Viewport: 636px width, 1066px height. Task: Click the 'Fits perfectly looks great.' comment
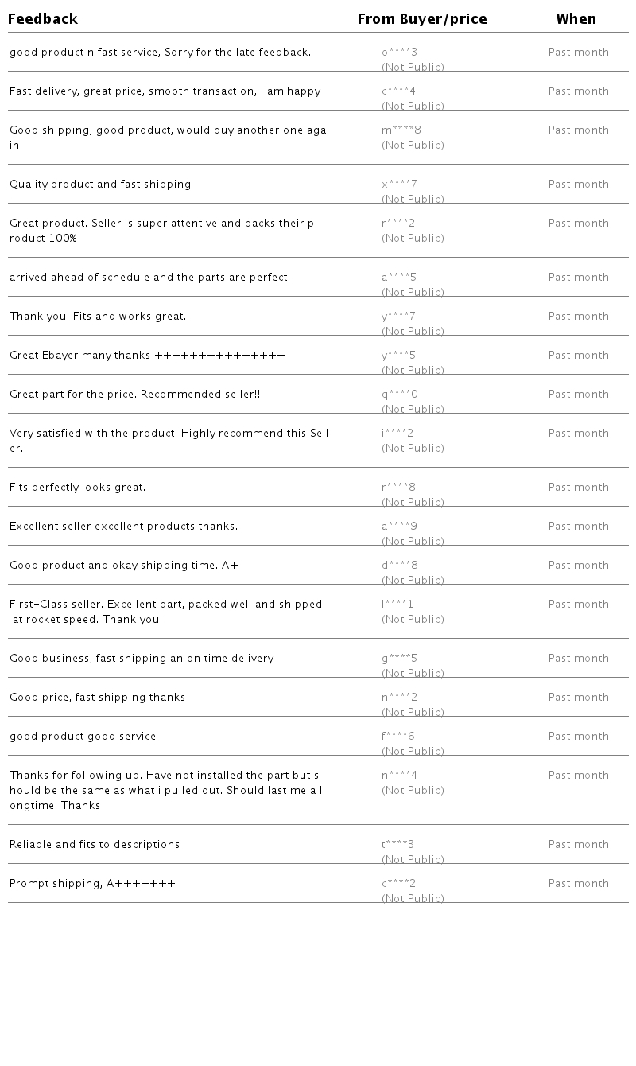(78, 488)
